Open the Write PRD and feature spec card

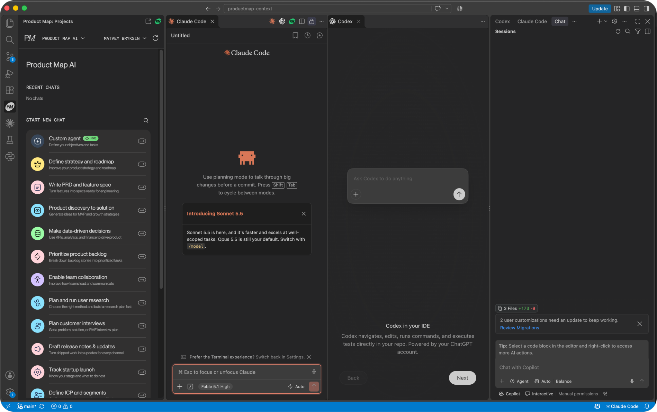pos(88,187)
